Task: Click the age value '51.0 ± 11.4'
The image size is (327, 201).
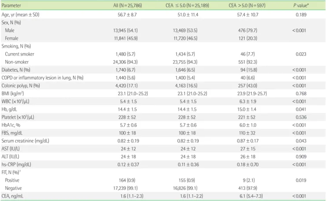Action: point(188,15)
